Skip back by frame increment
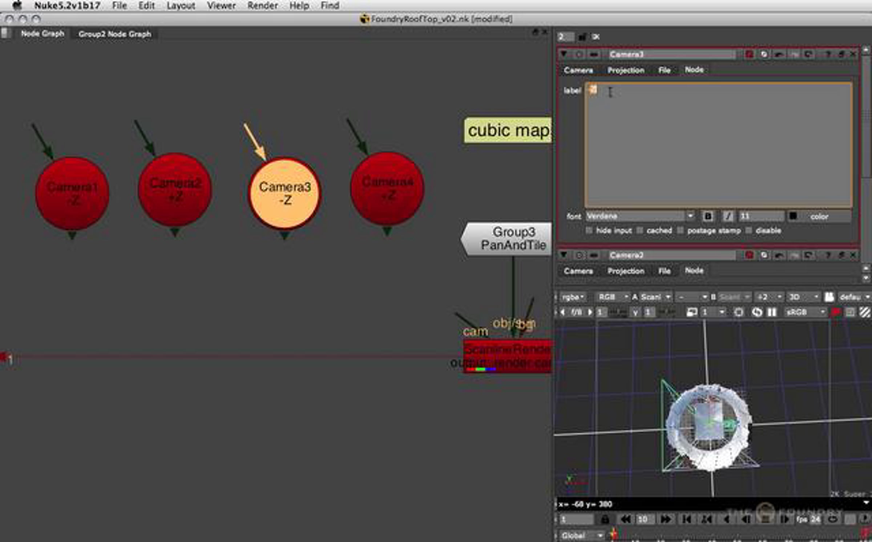872x542 pixels. 626,519
